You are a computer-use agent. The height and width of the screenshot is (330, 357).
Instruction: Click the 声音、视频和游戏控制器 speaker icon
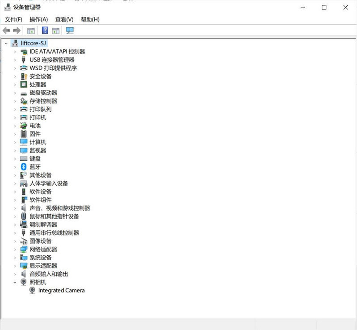(23, 208)
